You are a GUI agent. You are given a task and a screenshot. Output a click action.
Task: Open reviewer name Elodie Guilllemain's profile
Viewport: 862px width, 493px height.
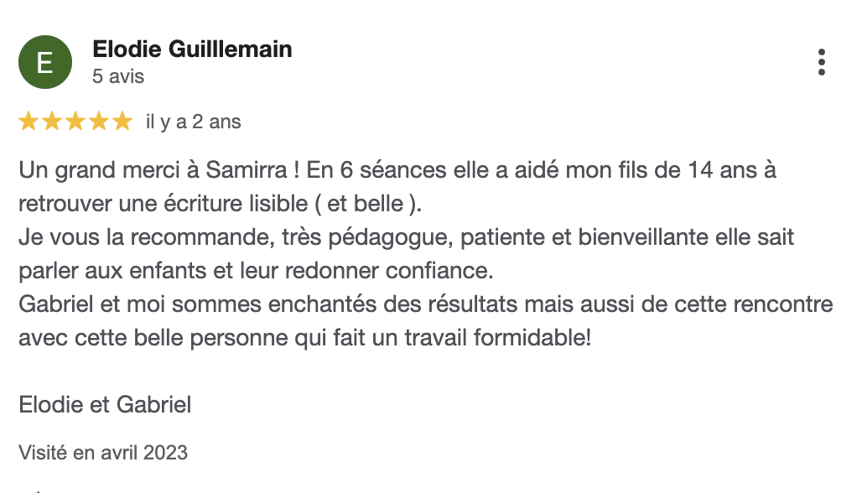[192, 49]
